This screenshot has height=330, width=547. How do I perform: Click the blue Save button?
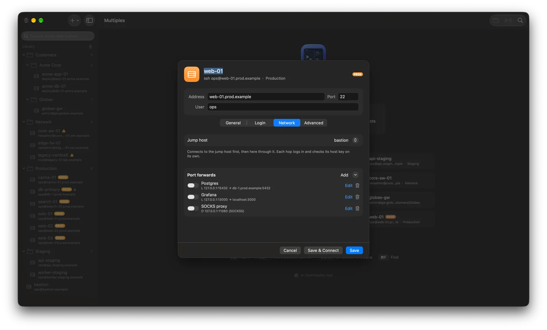pyautogui.click(x=354, y=250)
